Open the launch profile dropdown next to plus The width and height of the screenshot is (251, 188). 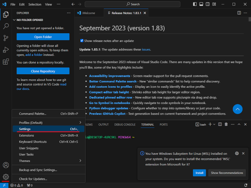(214, 124)
